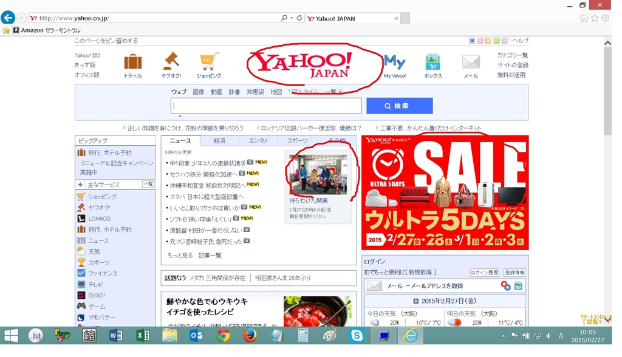The height and width of the screenshot is (357, 622).
Task: Open the address bar search dropdown arrow
Action: (292, 18)
